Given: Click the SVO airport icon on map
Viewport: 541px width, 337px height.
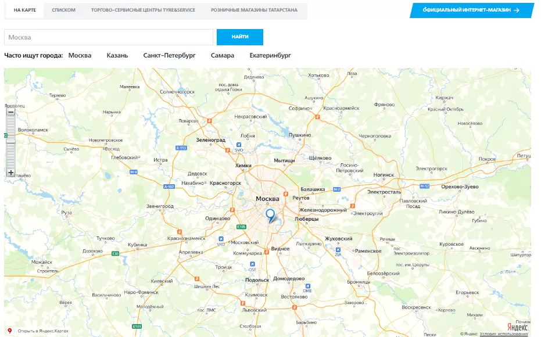Looking at the screenshot, I should [238, 145].
